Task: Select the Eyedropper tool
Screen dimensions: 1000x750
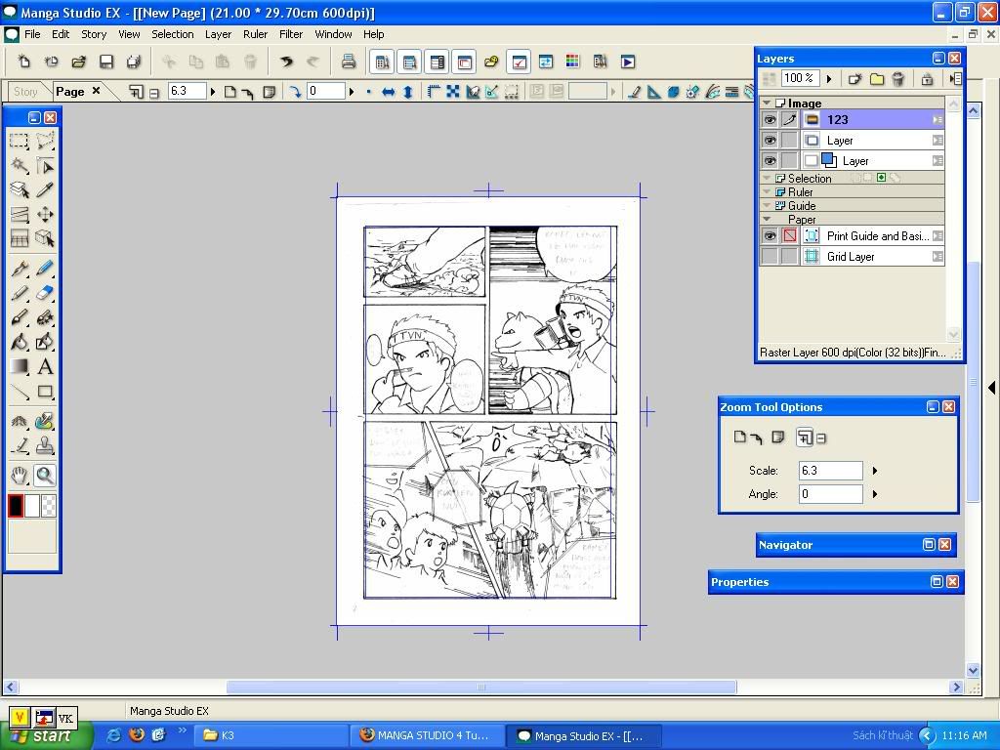Action: click(x=45, y=189)
